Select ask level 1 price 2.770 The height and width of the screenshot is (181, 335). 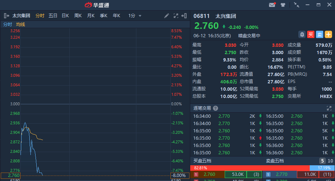(281, 174)
